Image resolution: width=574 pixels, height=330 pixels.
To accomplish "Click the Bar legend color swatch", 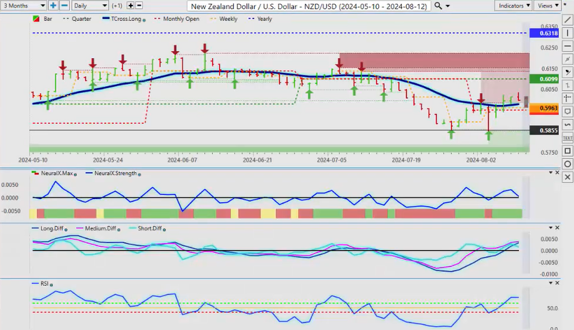I will coord(35,19).
